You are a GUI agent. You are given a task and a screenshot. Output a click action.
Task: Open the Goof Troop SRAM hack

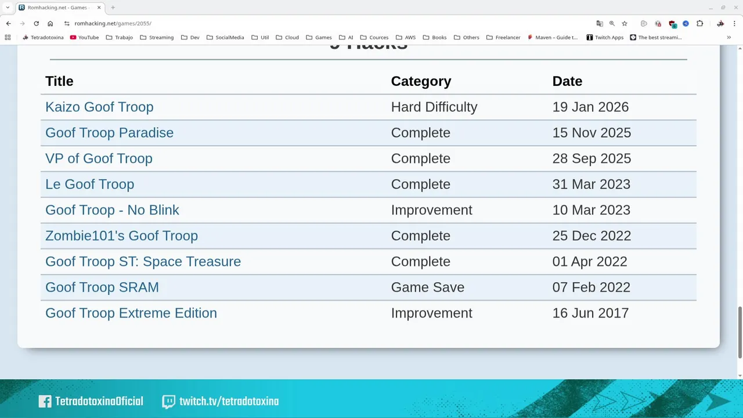[102, 287]
